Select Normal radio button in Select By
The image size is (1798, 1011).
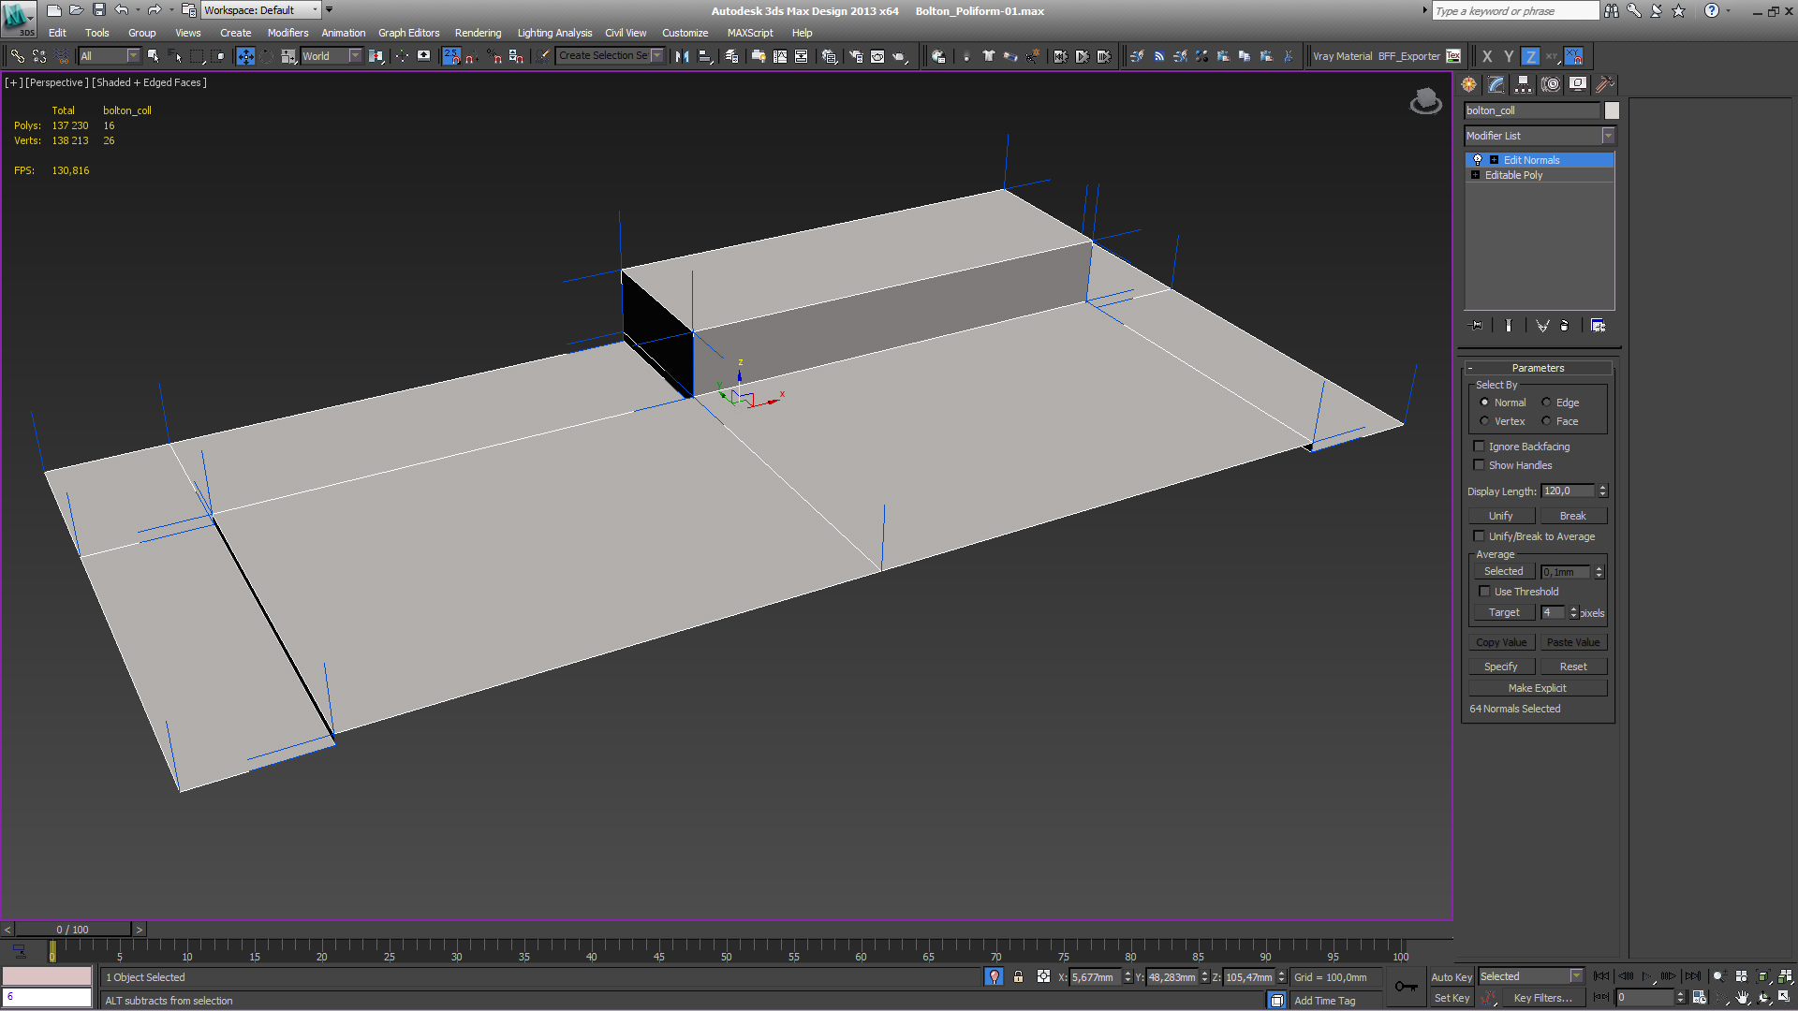coord(1483,403)
